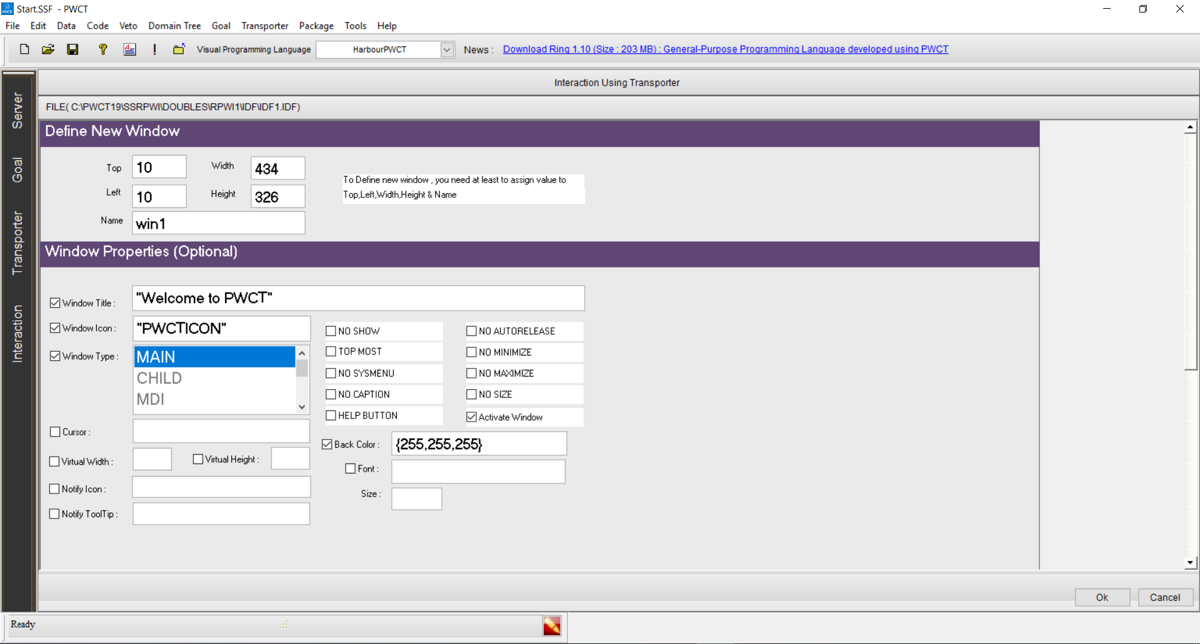Uncheck the Window Type checkbox

click(x=55, y=356)
